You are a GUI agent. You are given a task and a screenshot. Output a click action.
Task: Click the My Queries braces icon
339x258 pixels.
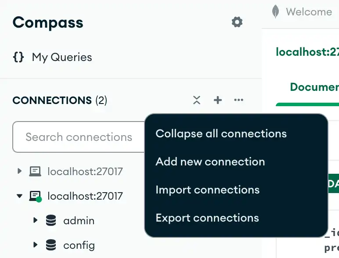(18, 57)
